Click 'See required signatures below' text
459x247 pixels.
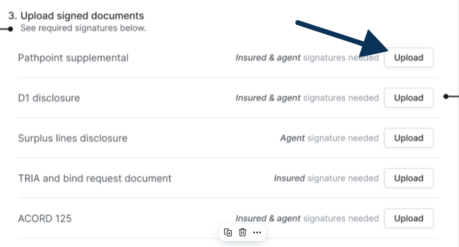coord(83,29)
